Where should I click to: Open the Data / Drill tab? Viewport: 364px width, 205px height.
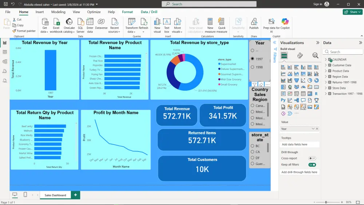click(x=149, y=12)
